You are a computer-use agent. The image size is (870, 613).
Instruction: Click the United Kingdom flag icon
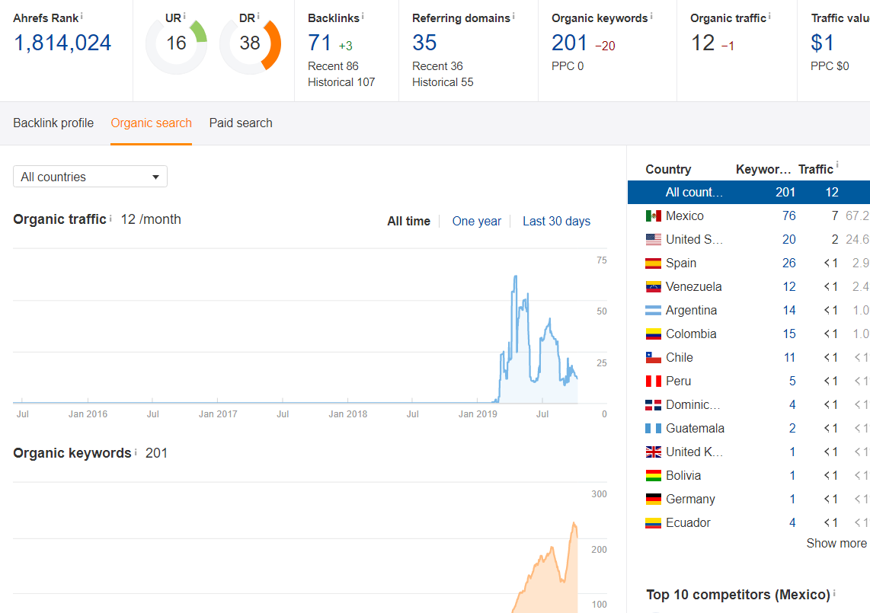click(653, 452)
